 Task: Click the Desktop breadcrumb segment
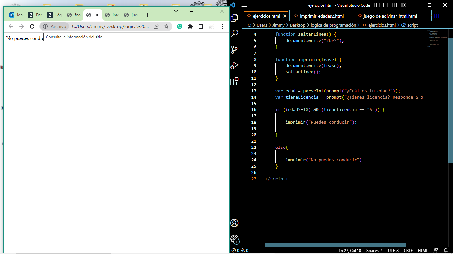(297, 25)
